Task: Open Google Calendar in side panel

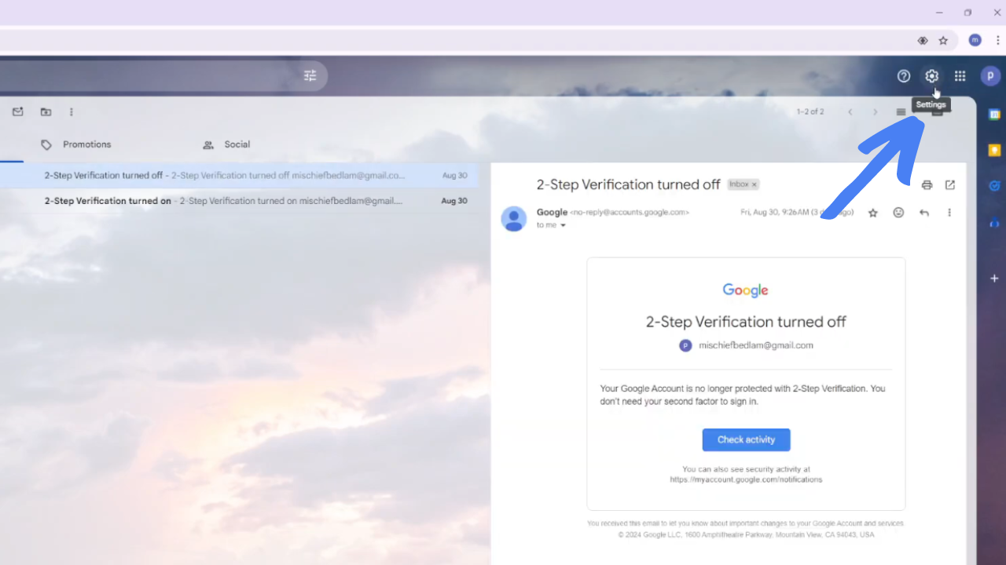Action: coord(994,115)
